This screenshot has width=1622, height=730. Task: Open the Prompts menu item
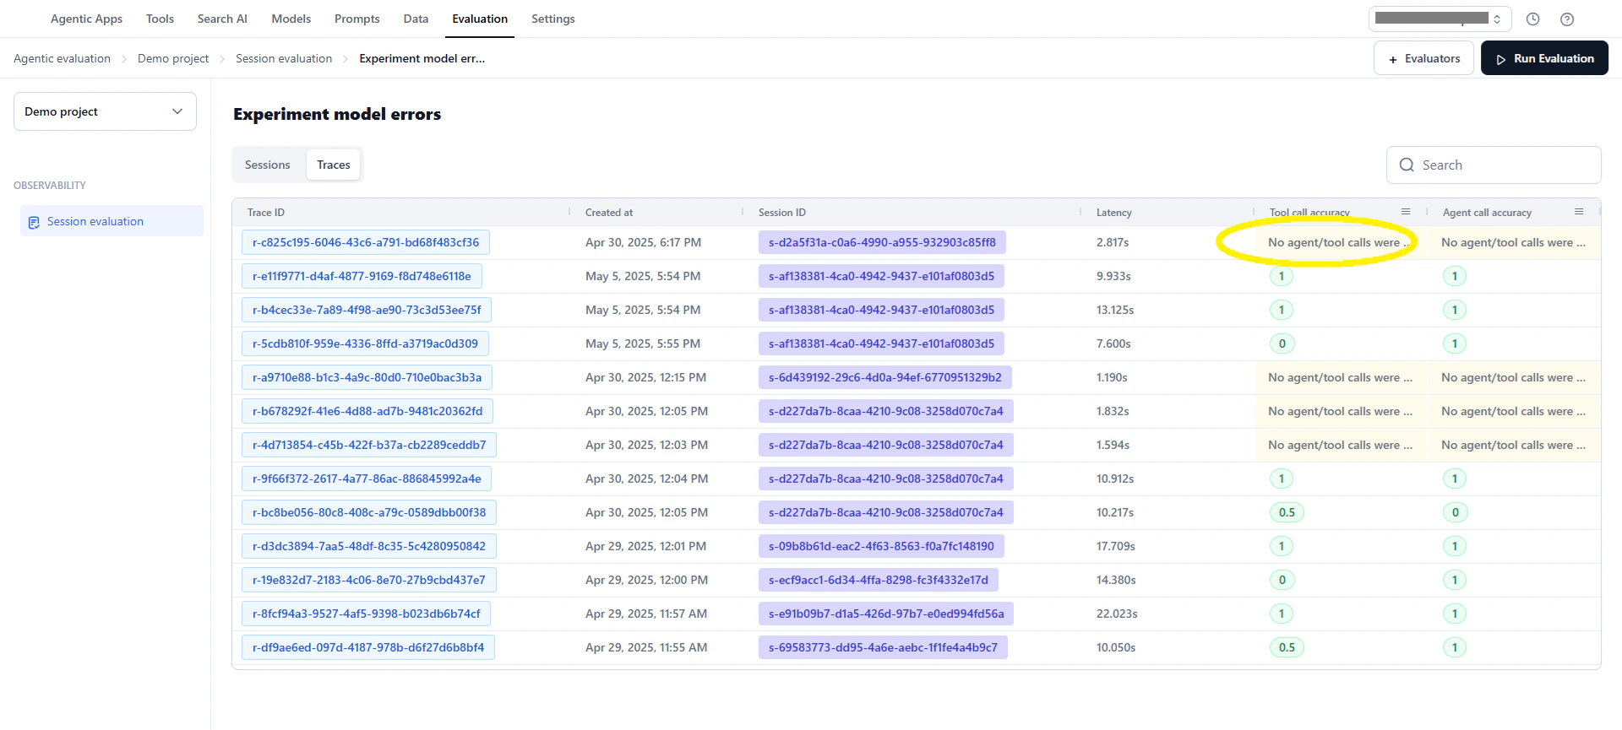click(357, 19)
